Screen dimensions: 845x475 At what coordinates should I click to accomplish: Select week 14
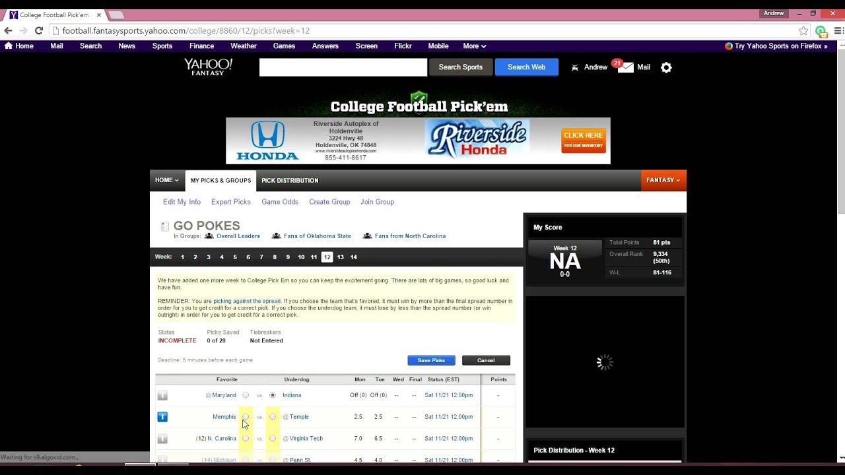pyautogui.click(x=354, y=257)
